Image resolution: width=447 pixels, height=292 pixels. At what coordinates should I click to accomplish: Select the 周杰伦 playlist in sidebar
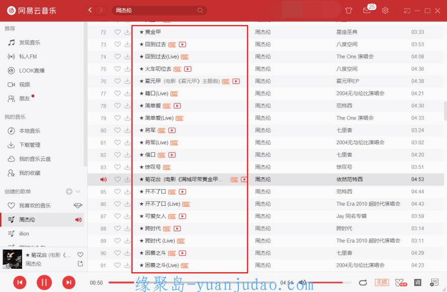42,219
